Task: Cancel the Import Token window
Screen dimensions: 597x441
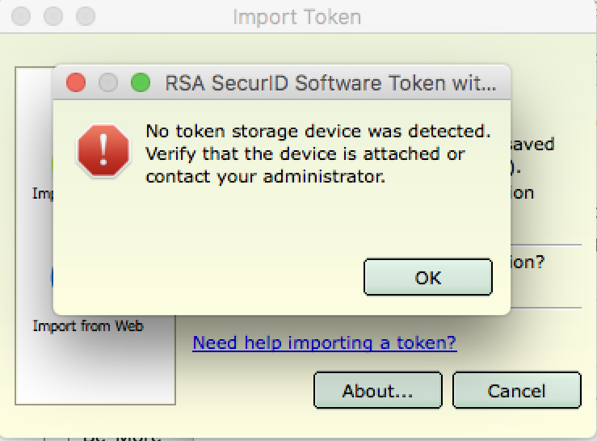Action: tap(516, 391)
